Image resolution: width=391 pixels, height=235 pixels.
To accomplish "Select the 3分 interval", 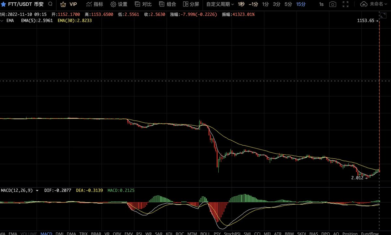I will point(277,4).
